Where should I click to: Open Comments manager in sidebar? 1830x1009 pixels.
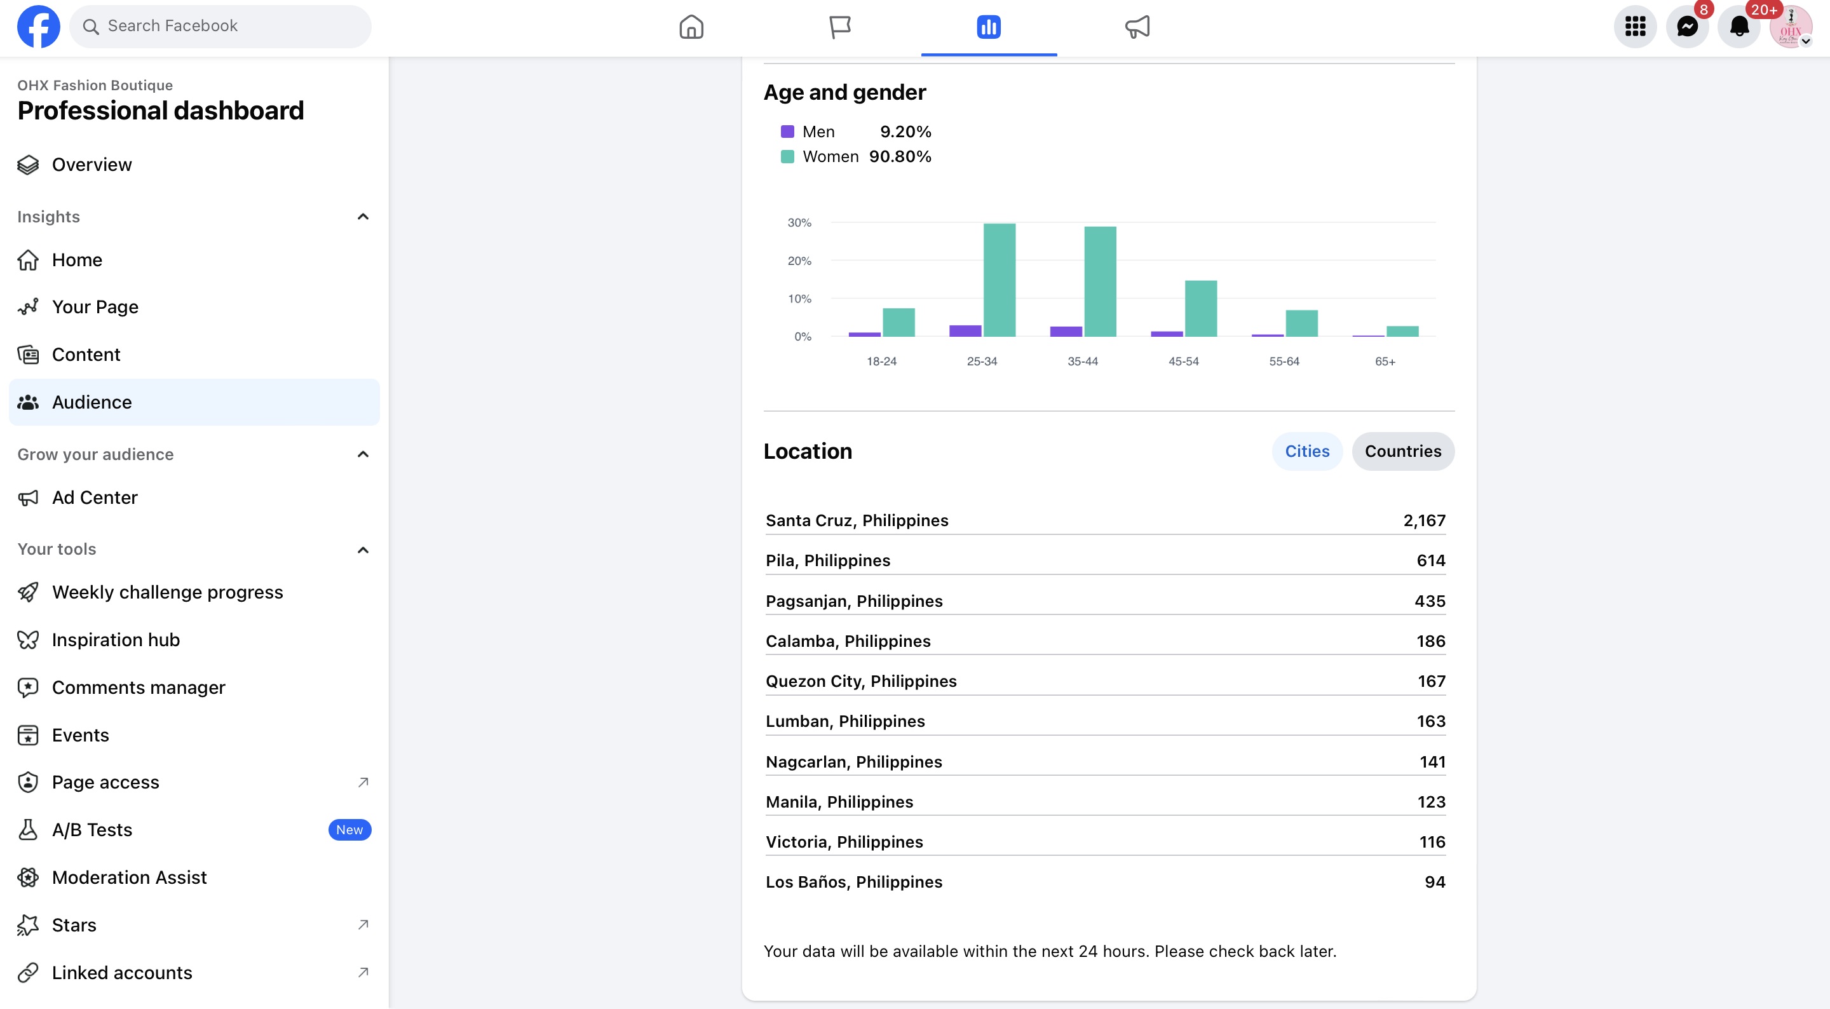click(x=139, y=687)
